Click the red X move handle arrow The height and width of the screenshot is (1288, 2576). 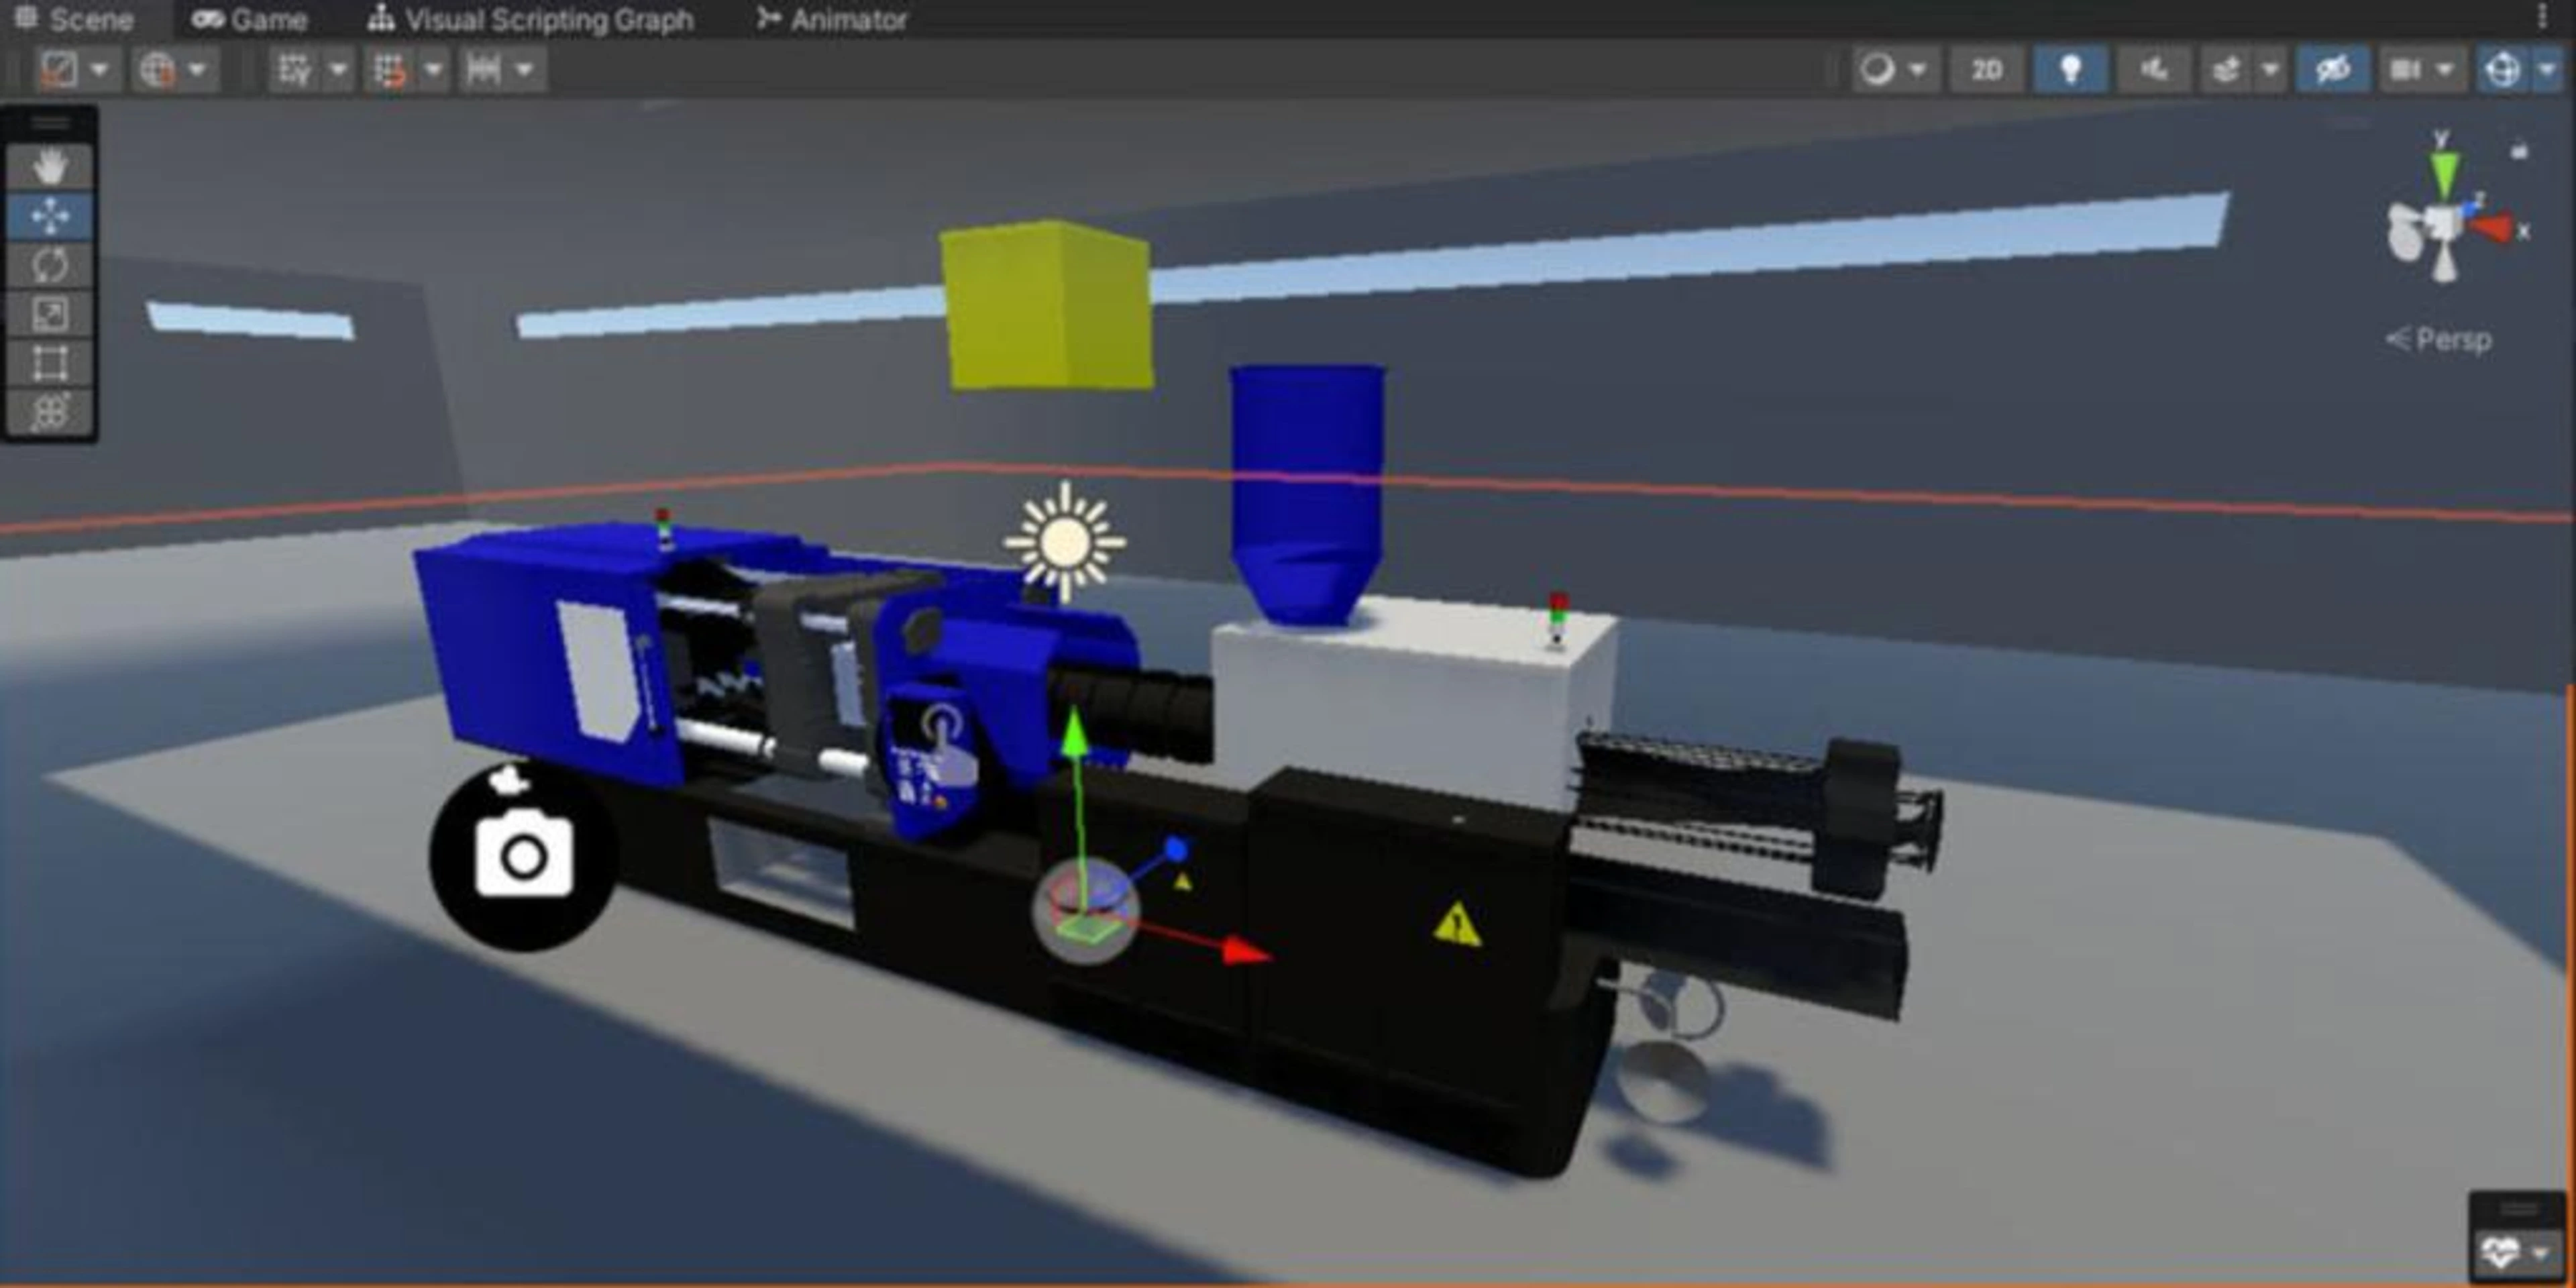pos(1246,951)
